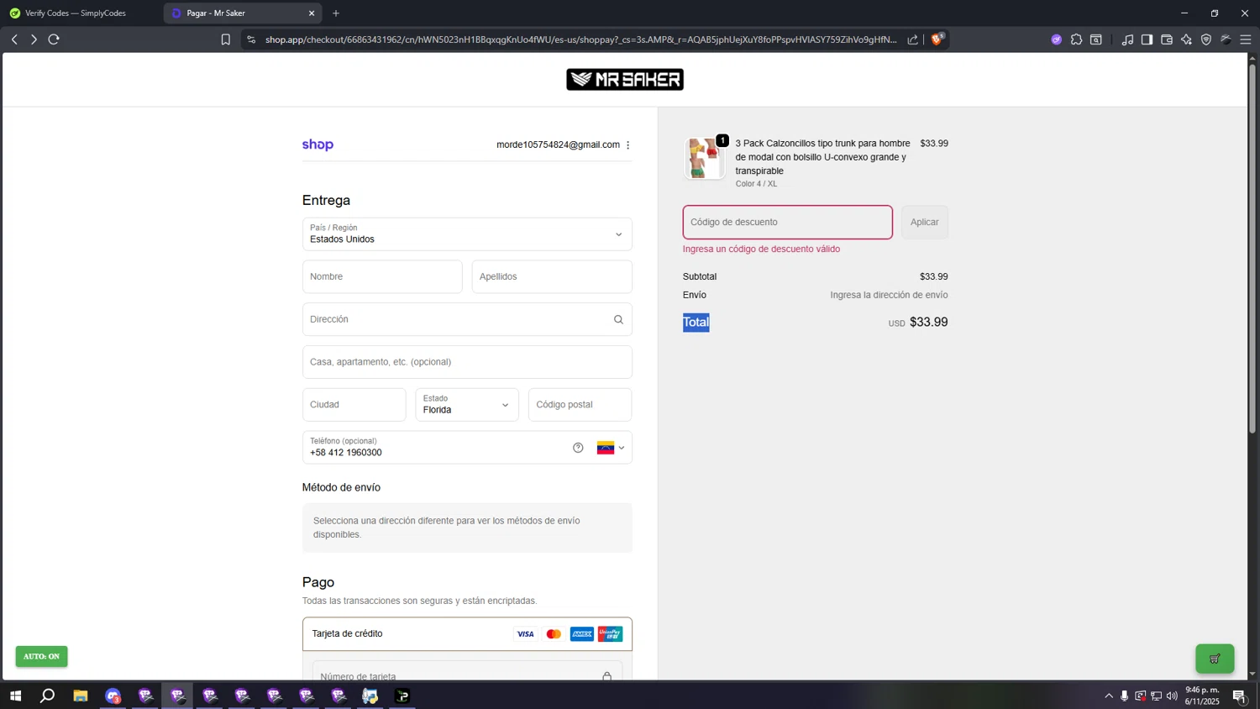Viewport: 1260px width, 709px height.
Task: Open Windows search from taskbar
Action: (x=48, y=696)
